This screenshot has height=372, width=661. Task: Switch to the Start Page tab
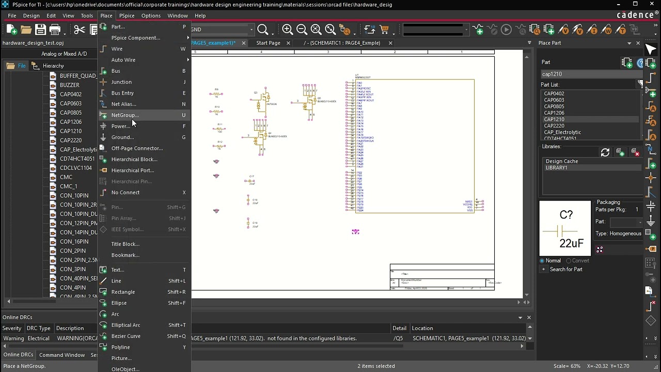(268, 43)
